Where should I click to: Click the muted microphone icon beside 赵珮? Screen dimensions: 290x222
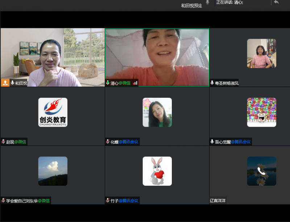tap(3, 142)
